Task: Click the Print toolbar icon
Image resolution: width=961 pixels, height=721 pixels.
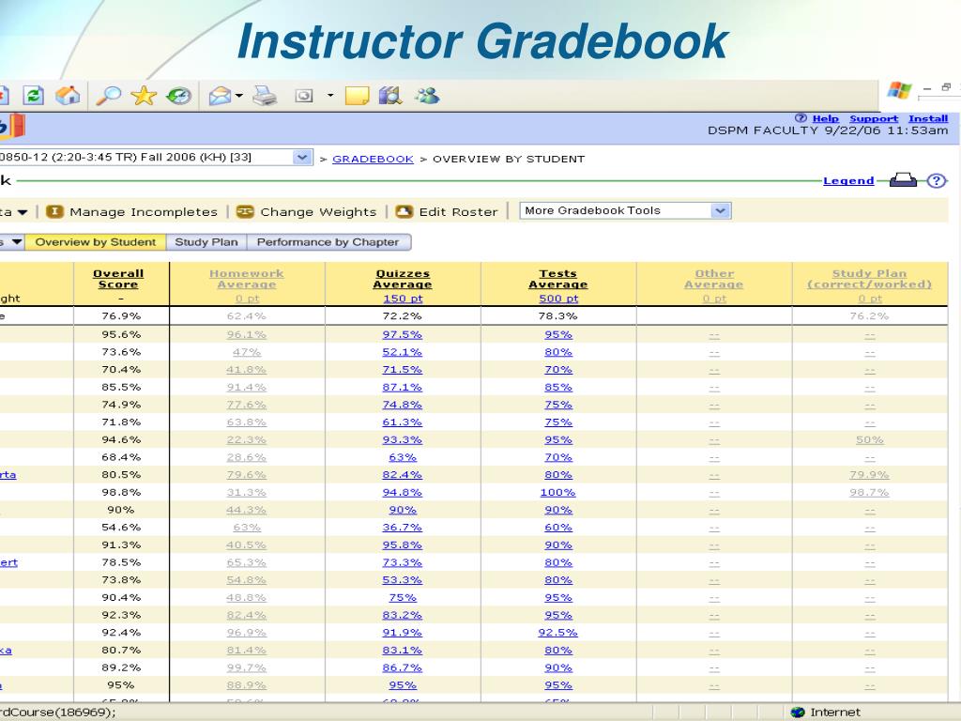Action: (x=266, y=96)
